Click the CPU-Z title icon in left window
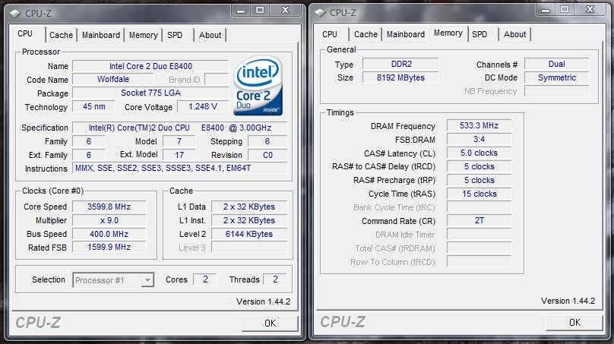This screenshot has height=344, width=614. coord(15,14)
